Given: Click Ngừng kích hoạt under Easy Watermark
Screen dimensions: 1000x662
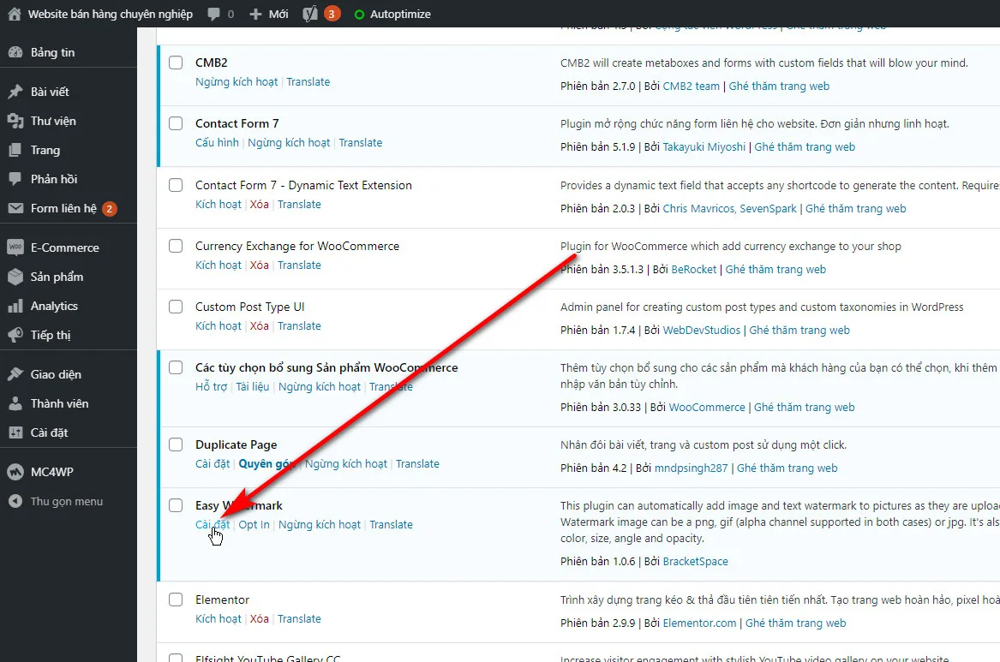Looking at the screenshot, I should 320,524.
